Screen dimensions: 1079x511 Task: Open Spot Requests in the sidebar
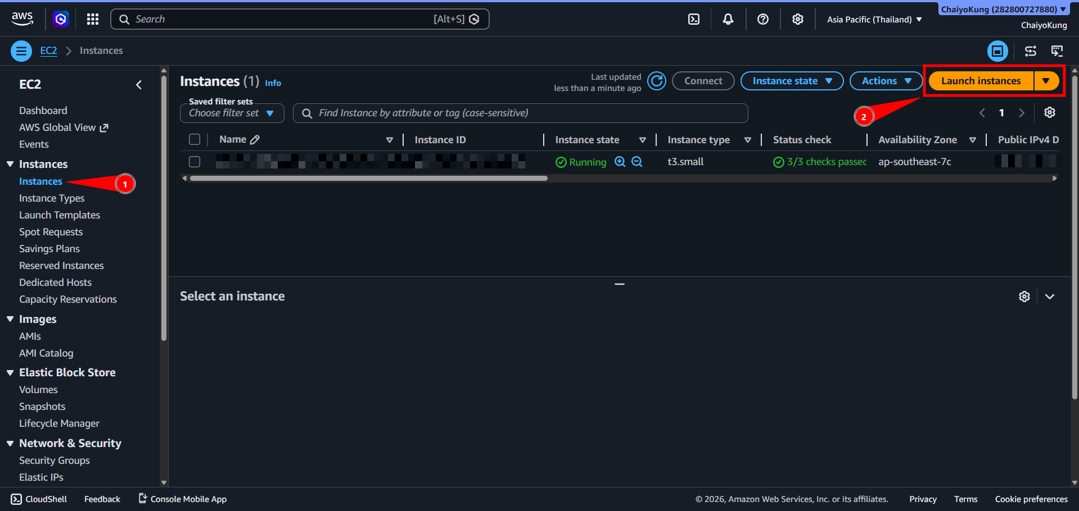coord(51,232)
